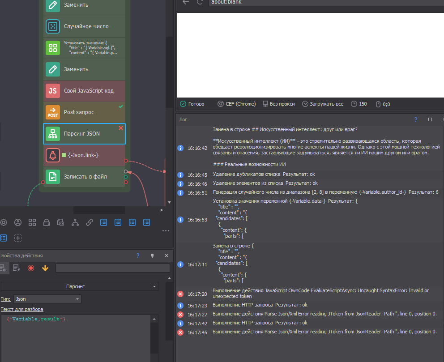
Task: Pin the Свойства действия panel
Action: tap(152, 256)
